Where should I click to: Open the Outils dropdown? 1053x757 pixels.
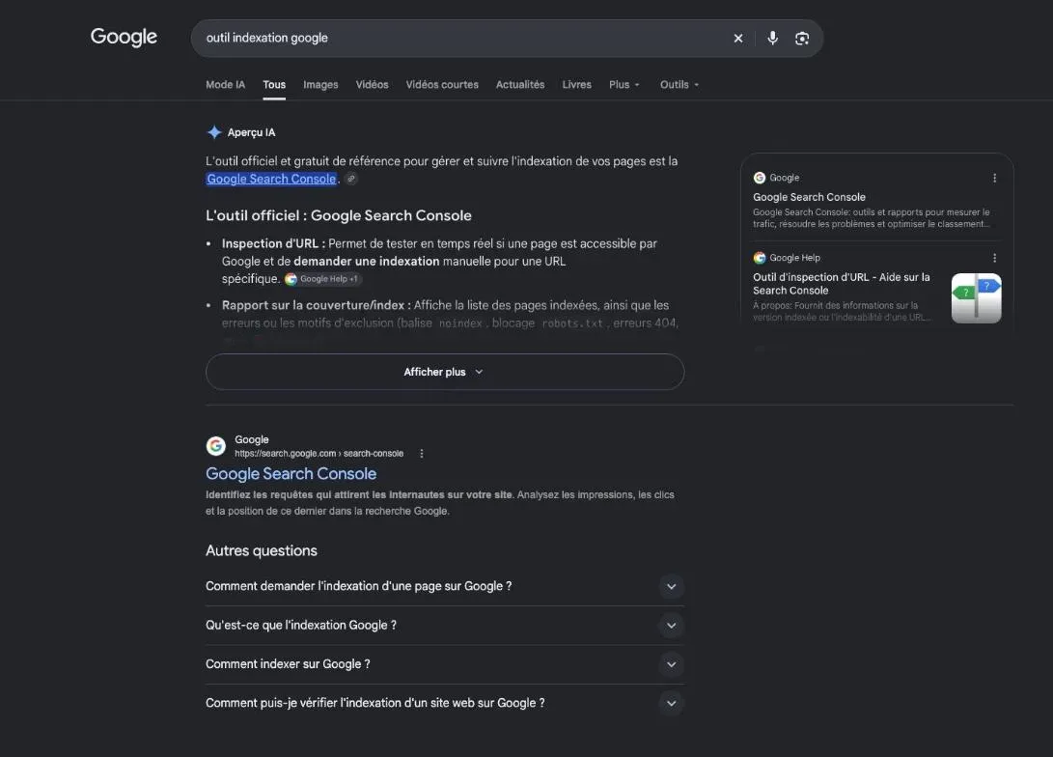point(679,85)
